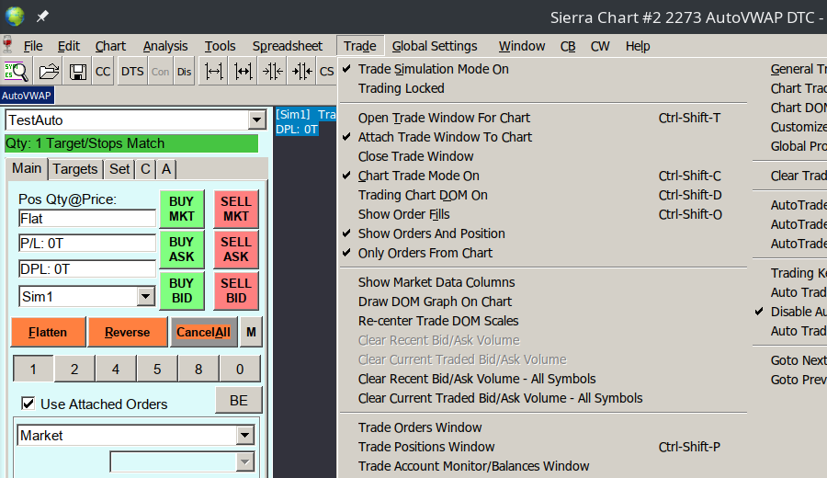Toggle Use Attached Orders checkbox
The height and width of the screenshot is (478, 827).
[x=28, y=404]
